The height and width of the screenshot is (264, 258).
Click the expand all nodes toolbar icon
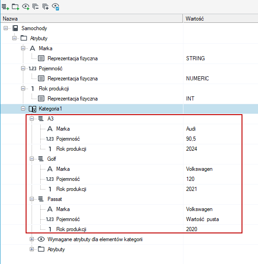45,7
